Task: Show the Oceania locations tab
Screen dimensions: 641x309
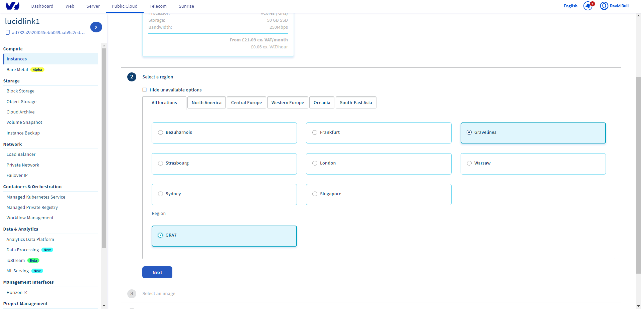Action: (322, 103)
